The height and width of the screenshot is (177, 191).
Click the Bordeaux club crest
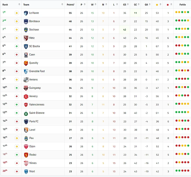coord(26,21)
